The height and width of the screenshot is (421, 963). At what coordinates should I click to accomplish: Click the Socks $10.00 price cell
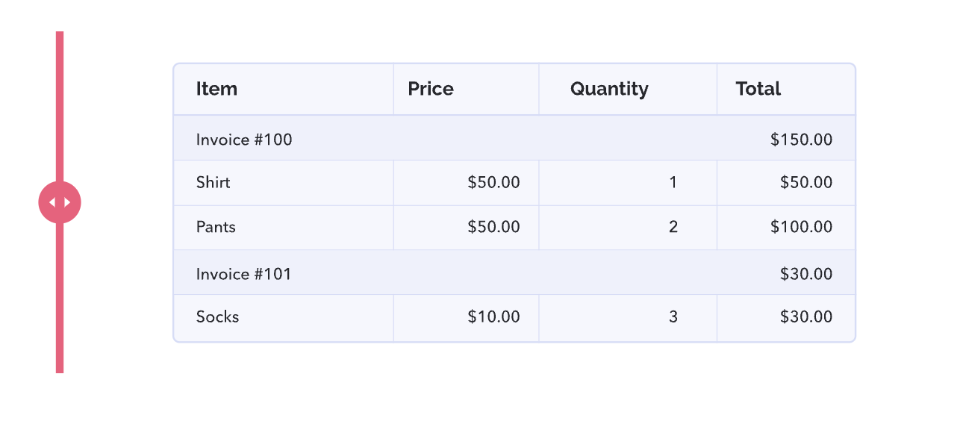[466, 318]
